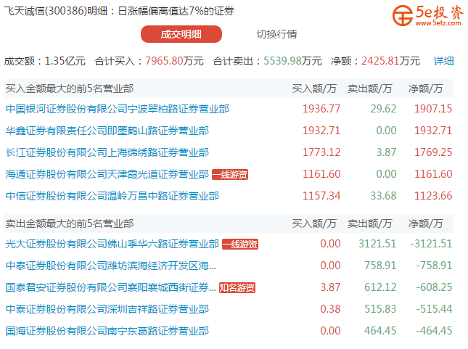Select the 成交明细 tab

click(x=181, y=34)
